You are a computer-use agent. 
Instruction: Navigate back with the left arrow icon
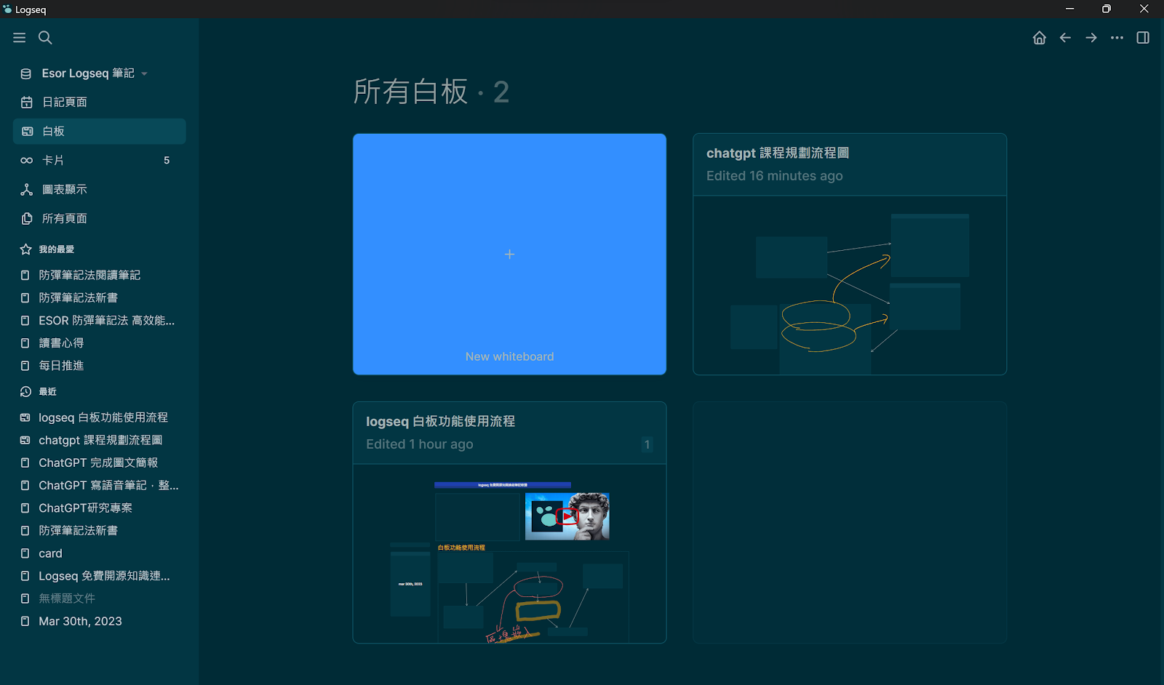1065,38
